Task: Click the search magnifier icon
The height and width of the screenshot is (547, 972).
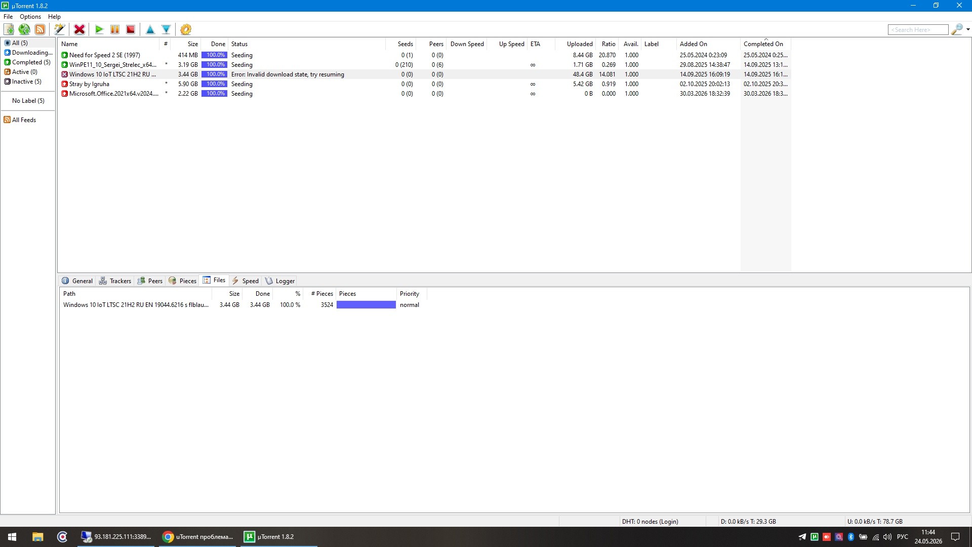Action: click(957, 29)
